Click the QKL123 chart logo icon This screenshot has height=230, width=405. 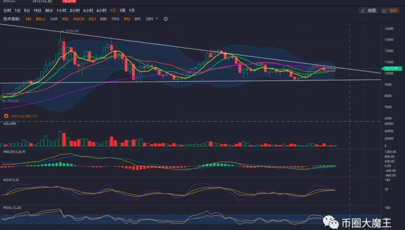[6, 116]
